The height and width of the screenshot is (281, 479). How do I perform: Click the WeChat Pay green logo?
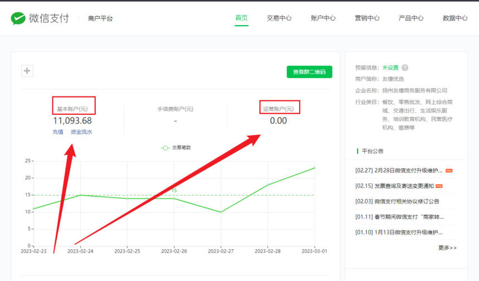pos(18,18)
